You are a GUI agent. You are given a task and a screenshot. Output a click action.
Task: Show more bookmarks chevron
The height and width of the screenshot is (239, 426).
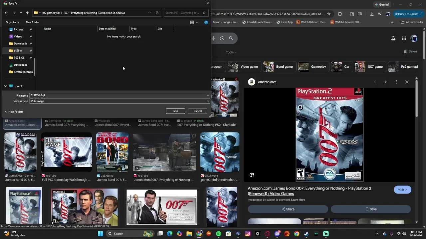point(392,22)
